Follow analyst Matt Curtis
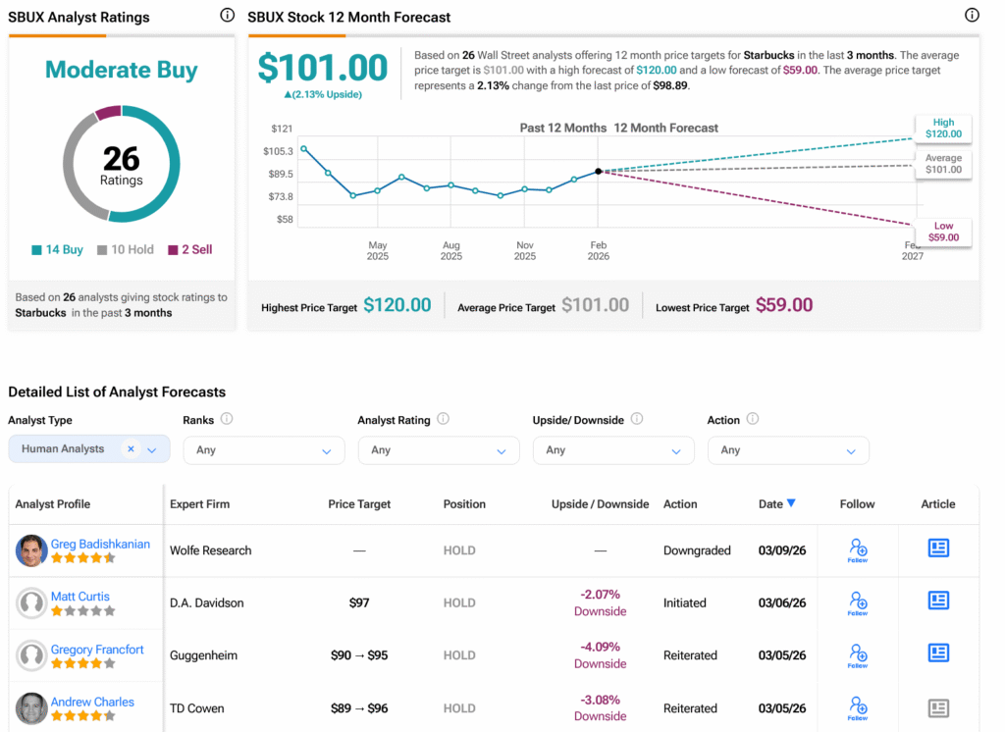 [x=857, y=602]
